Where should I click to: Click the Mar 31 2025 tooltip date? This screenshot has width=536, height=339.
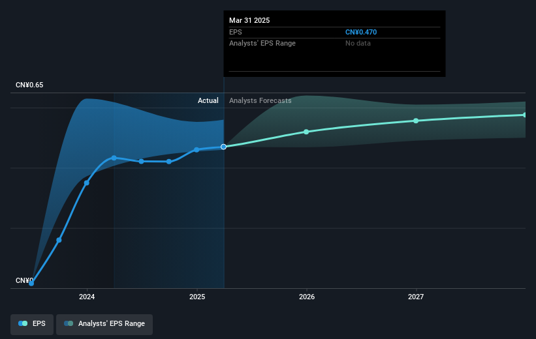point(249,20)
